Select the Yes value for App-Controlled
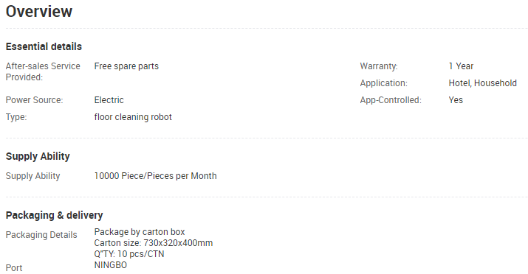The image size is (528, 274). 456,100
